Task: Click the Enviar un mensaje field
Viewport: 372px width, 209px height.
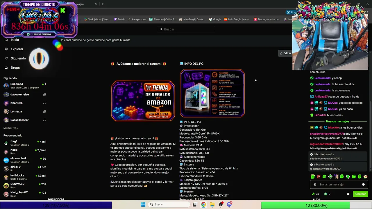Action: click(x=339, y=185)
